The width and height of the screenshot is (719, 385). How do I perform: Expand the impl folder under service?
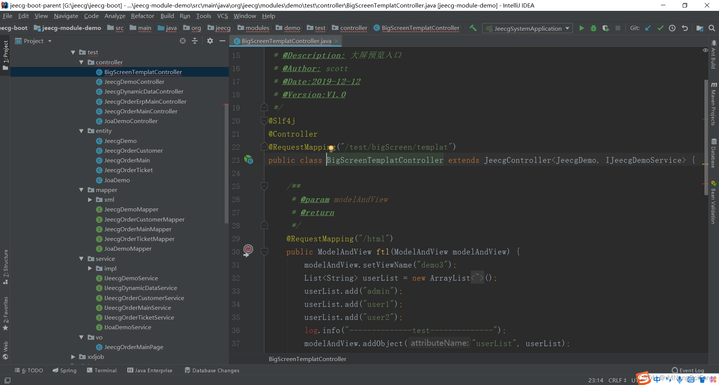click(90, 268)
